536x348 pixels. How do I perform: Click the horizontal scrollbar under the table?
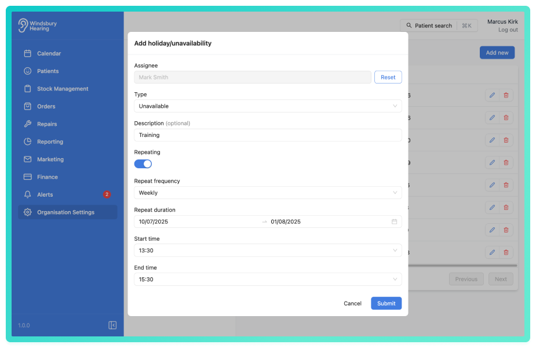coord(462,265)
